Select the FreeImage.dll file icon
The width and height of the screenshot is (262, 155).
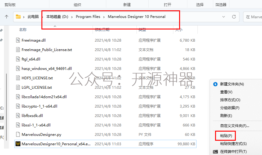click(18, 40)
